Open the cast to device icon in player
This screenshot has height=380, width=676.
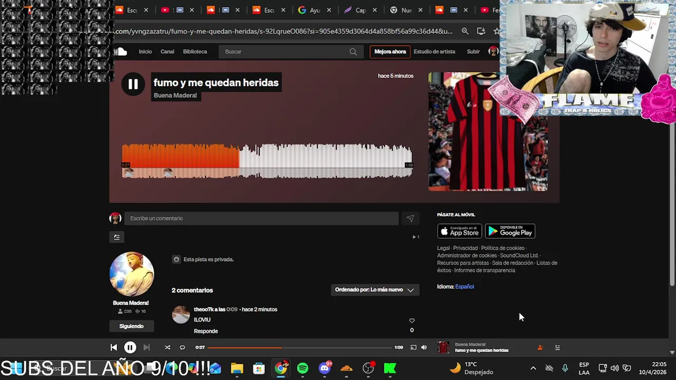[x=414, y=347]
